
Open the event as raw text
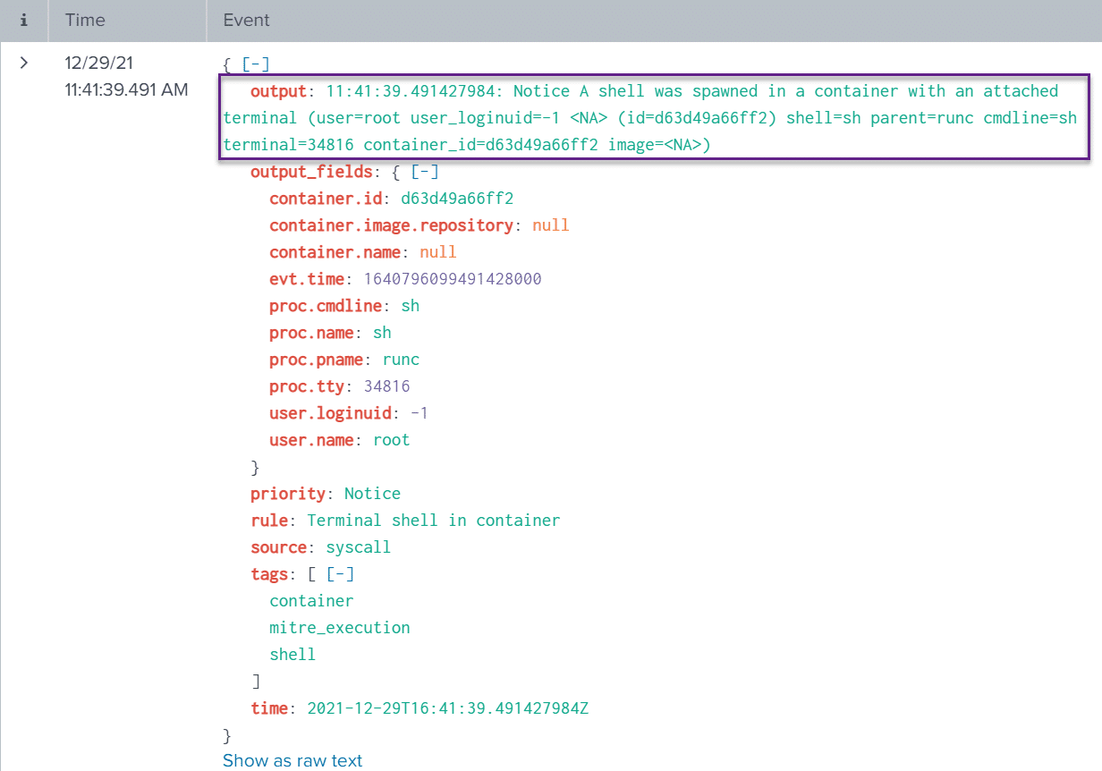tap(292, 759)
